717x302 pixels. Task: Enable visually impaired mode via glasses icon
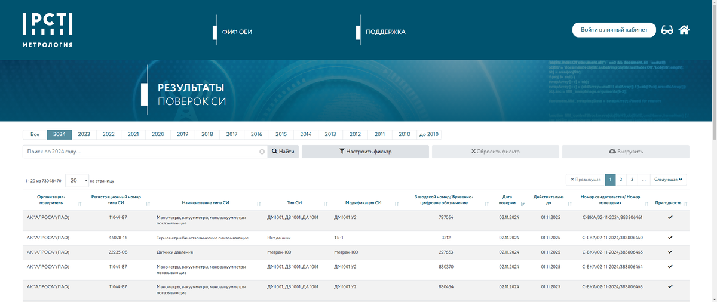click(667, 30)
